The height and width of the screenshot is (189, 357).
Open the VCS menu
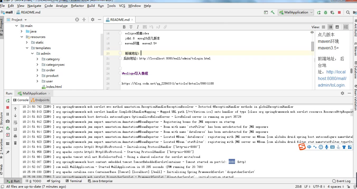click(122, 6)
